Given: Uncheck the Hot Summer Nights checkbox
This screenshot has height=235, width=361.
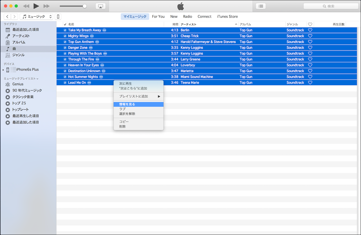Looking at the screenshot, I should tap(65, 77).
